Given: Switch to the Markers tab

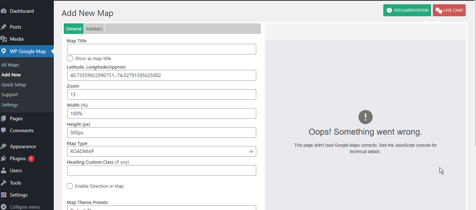Looking at the screenshot, I should (x=94, y=29).
